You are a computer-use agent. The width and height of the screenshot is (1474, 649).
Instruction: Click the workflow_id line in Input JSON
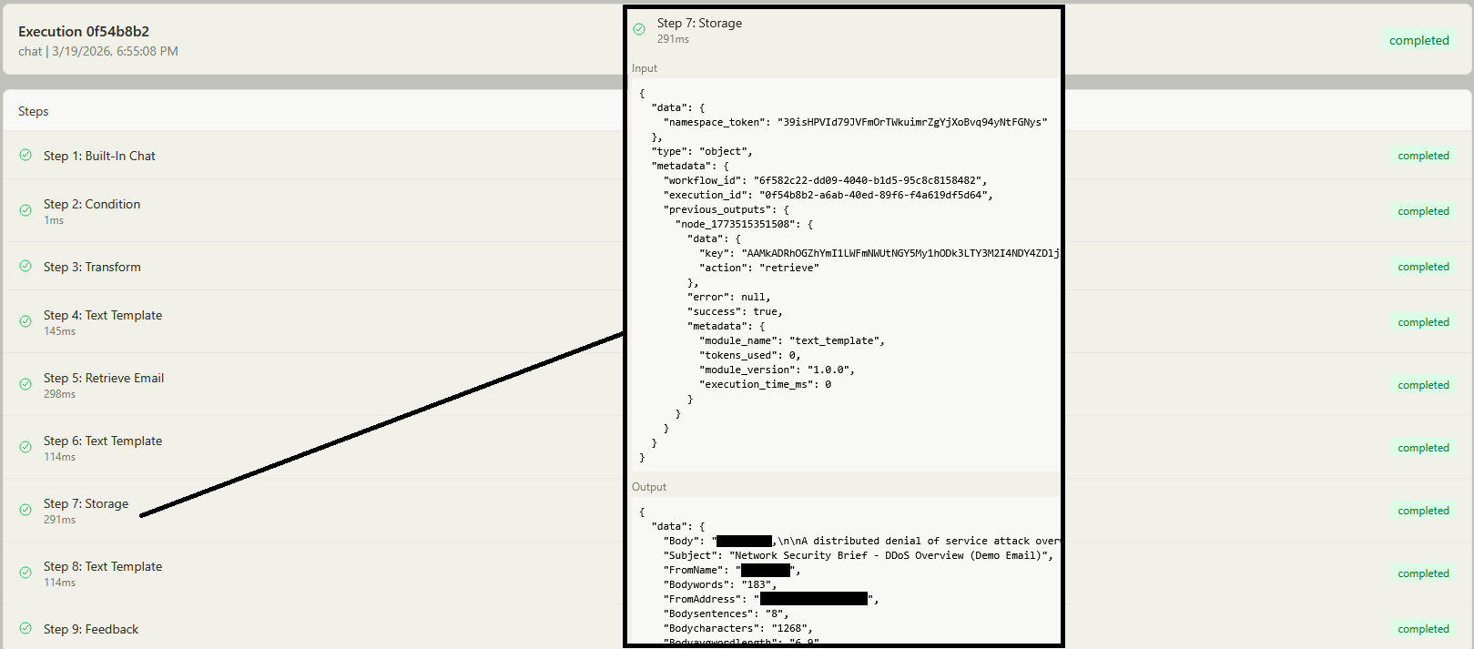(825, 180)
